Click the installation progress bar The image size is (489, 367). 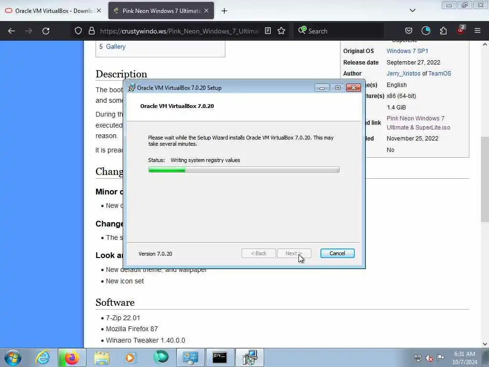click(244, 170)
